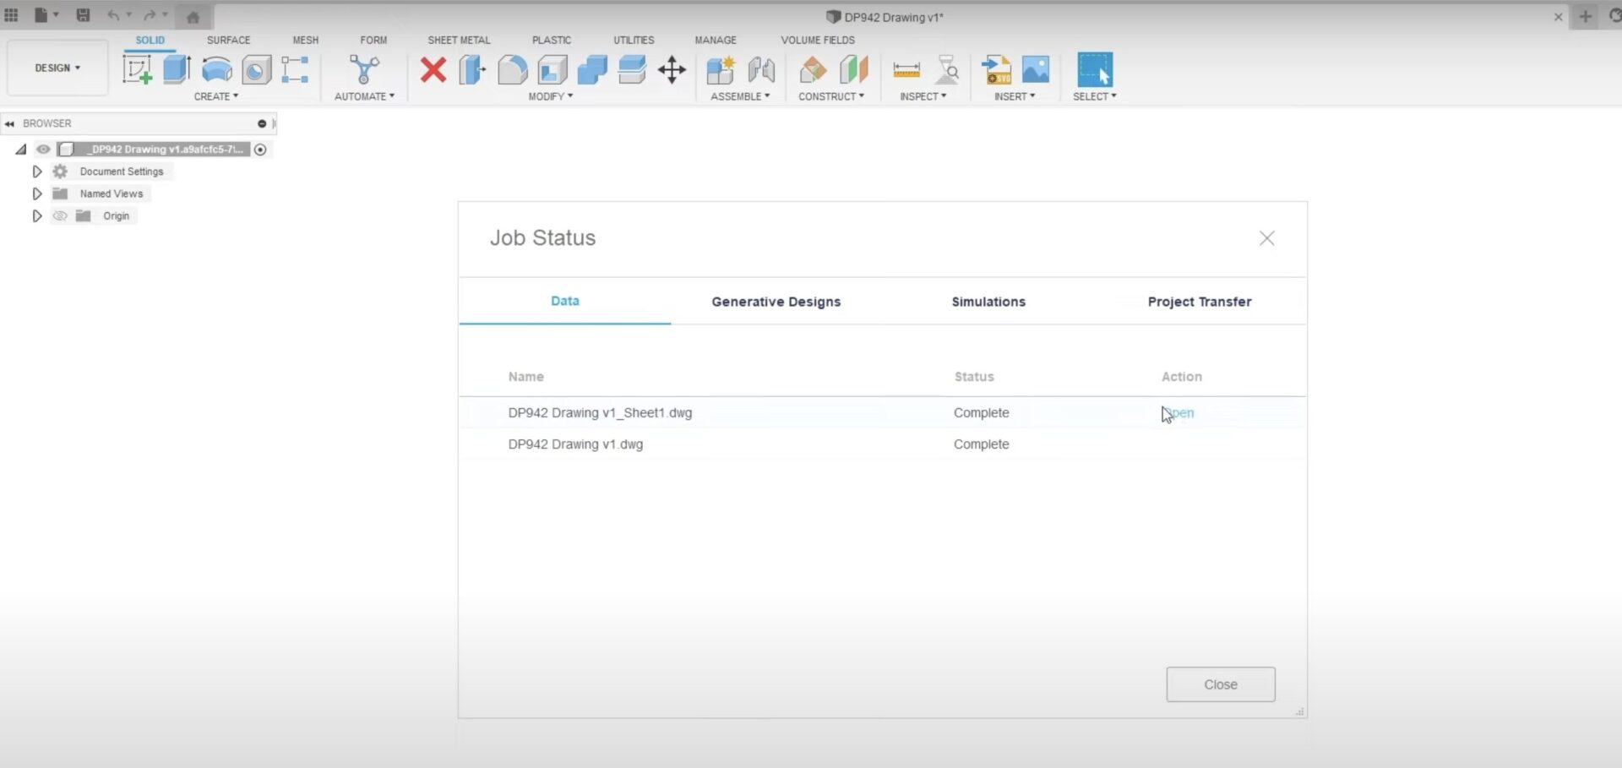This screenshot has height=768, width=1622.
Task: Select the Midplane tool
Action: pyautogui.click(x=853, y=69)
